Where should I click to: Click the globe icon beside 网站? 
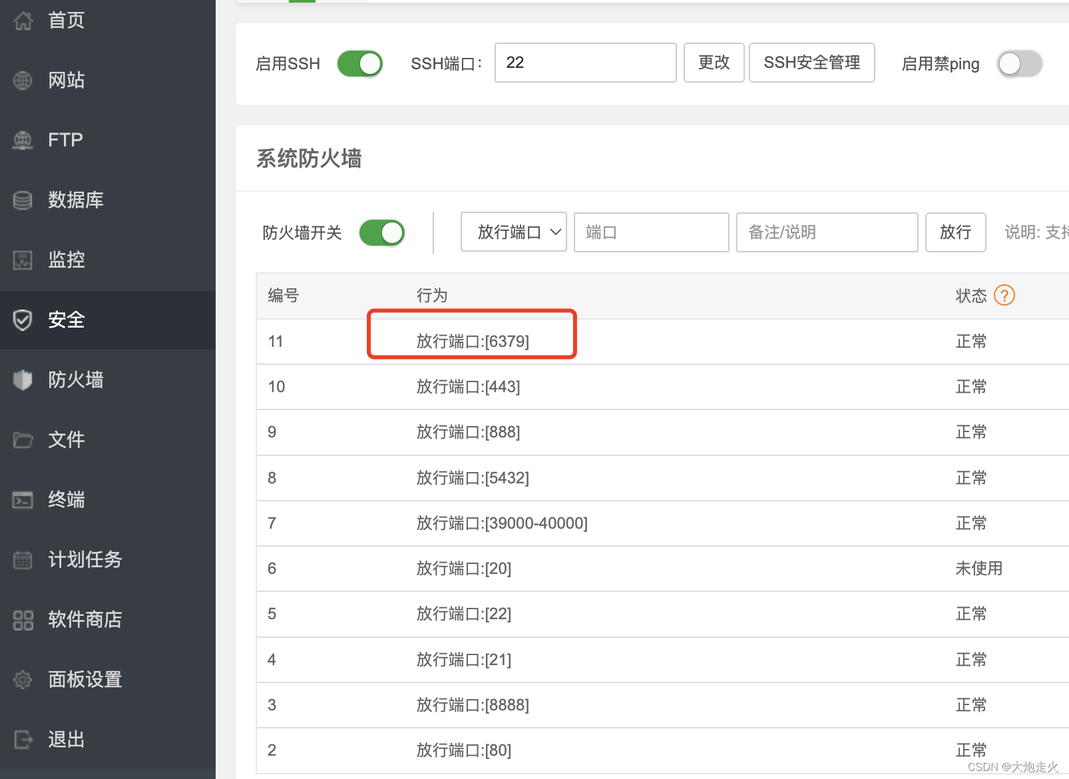click(23, 81)
